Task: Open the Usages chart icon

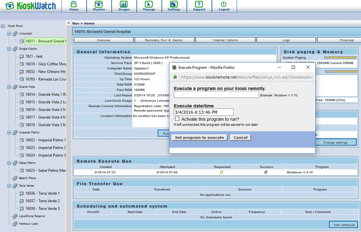Action: pyautogui.click(x=123, y=4)
